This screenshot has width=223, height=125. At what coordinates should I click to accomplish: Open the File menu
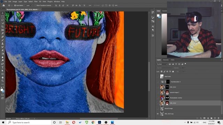click(x=6, y=1)
